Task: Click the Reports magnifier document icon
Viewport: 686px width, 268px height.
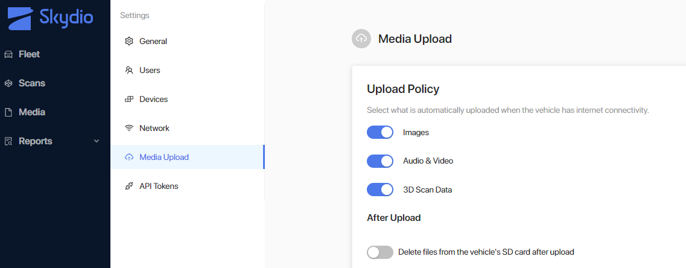Action: pyautogui.click(x=8, y=141)
